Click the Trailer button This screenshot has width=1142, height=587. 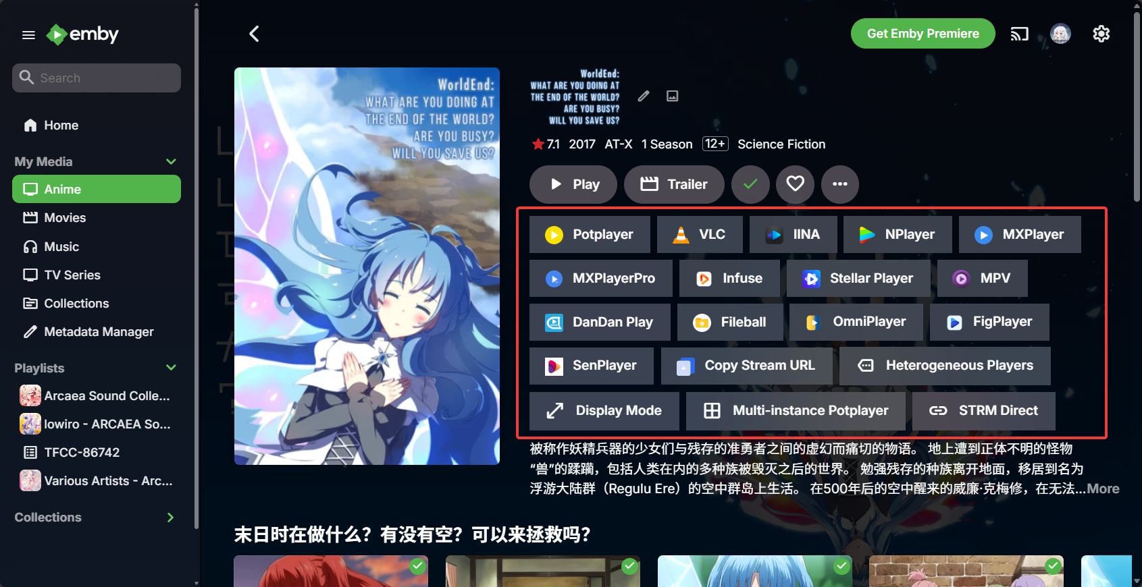(674, 184)
